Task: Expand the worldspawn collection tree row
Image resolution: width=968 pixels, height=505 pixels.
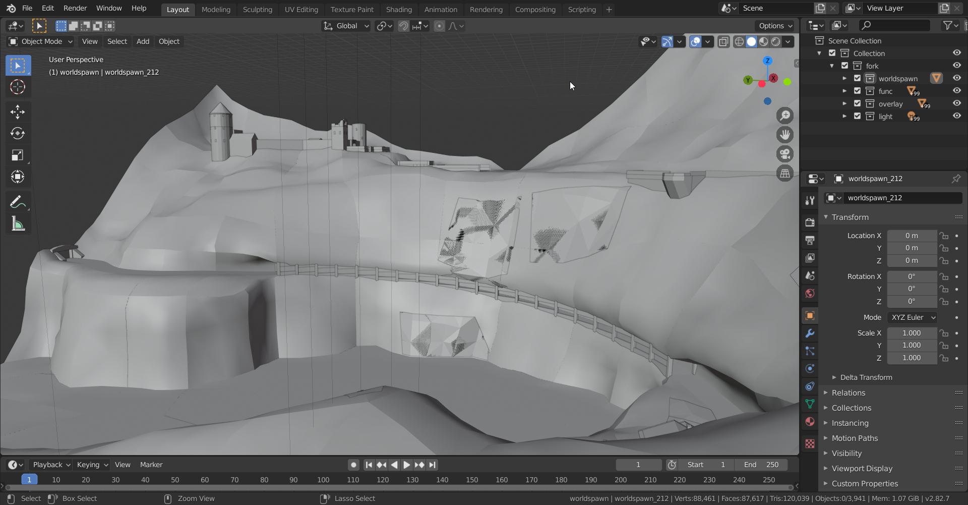Action: tap(844, 78)
